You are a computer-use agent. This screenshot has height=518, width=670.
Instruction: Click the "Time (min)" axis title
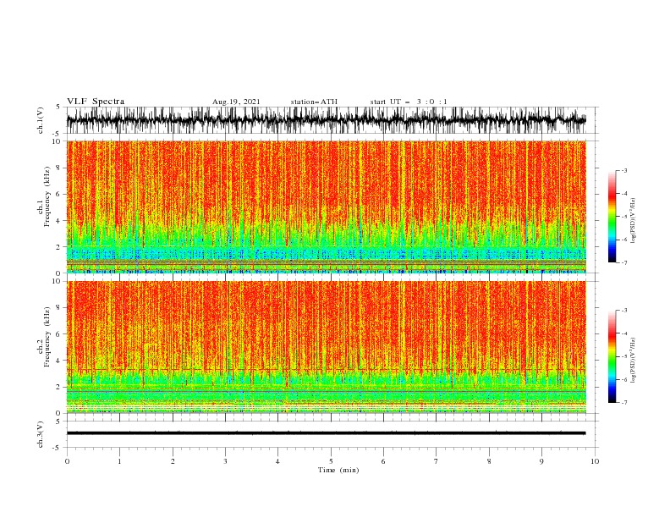[x=338, y=470]
